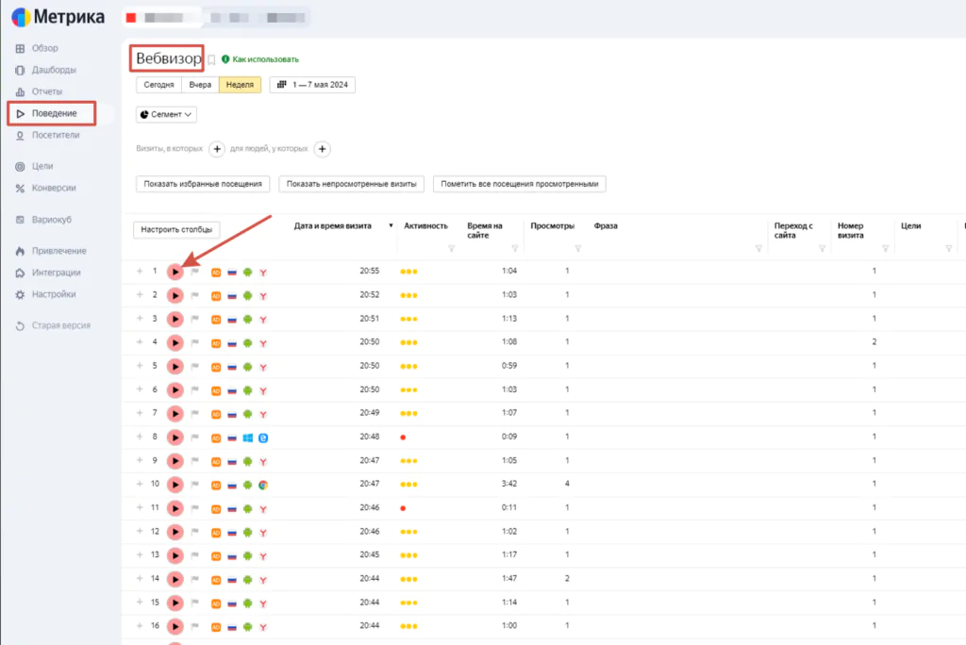Open the date range picker 1—7 мая 2024
Screen dimensions: 966x645
coord(312,84)
